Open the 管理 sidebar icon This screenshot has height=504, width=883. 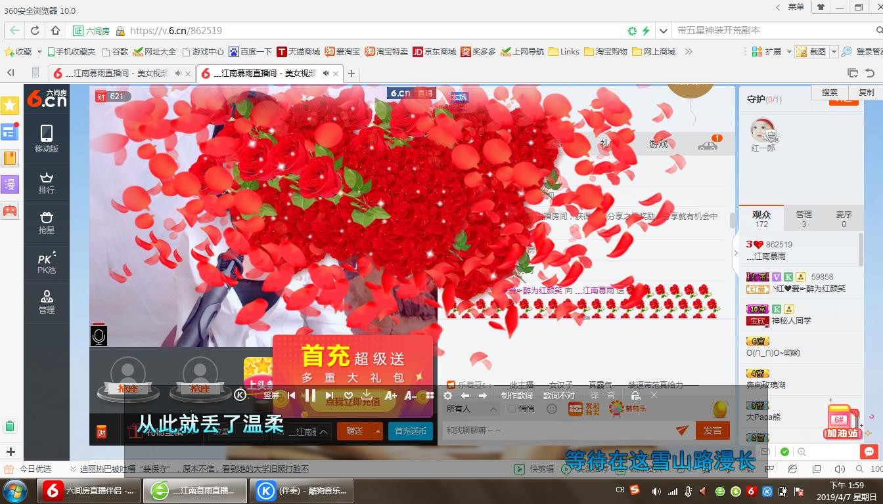[46, 302]
